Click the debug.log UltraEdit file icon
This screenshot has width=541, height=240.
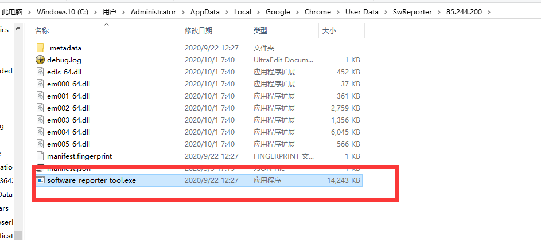[40, 60]
